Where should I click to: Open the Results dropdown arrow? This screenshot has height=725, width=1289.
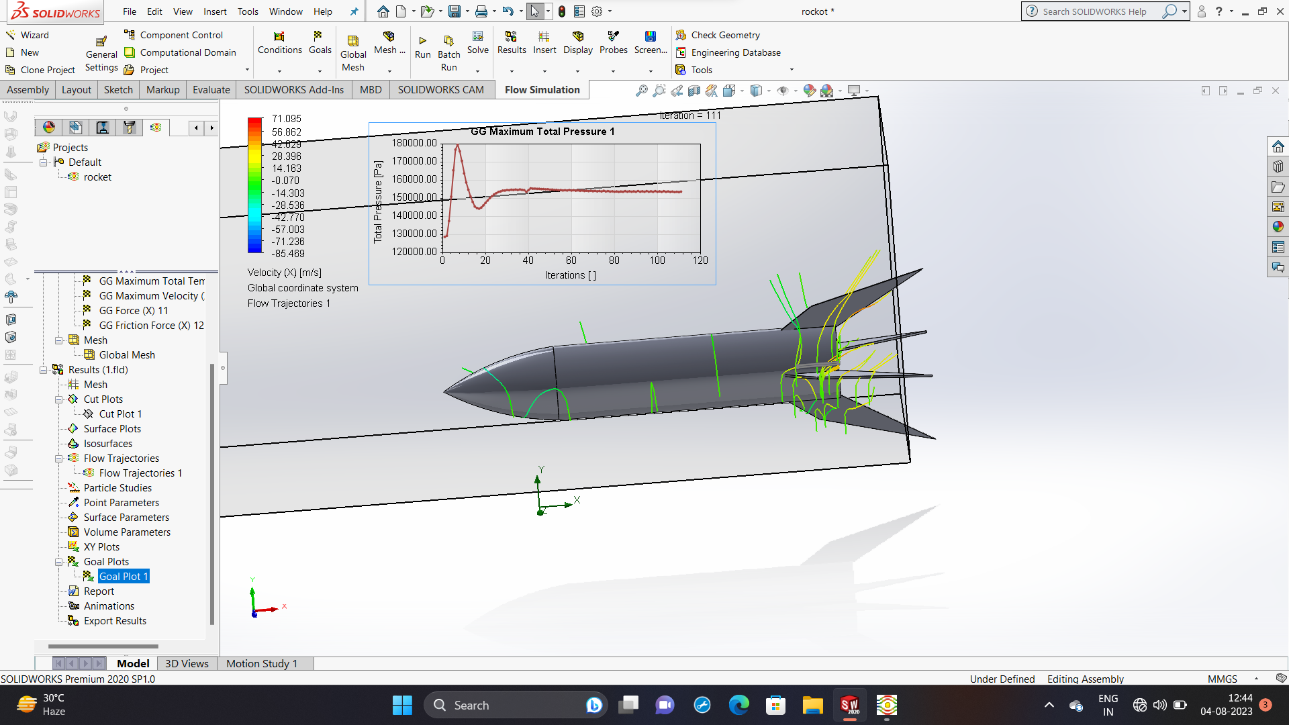(511, 71)
